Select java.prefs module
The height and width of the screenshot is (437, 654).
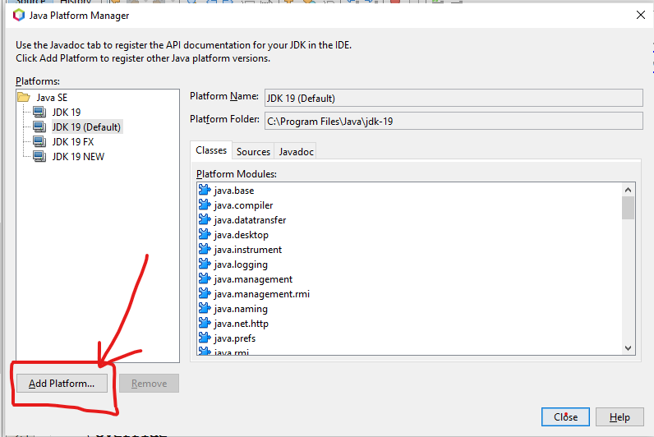pyautogui.click(x=234, y=338)
